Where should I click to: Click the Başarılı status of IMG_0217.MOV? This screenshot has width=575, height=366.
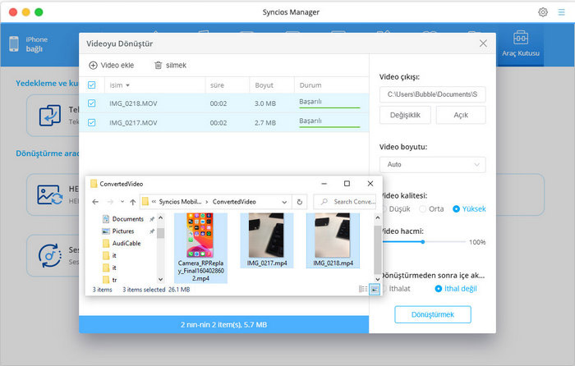(x=310, y=121)
